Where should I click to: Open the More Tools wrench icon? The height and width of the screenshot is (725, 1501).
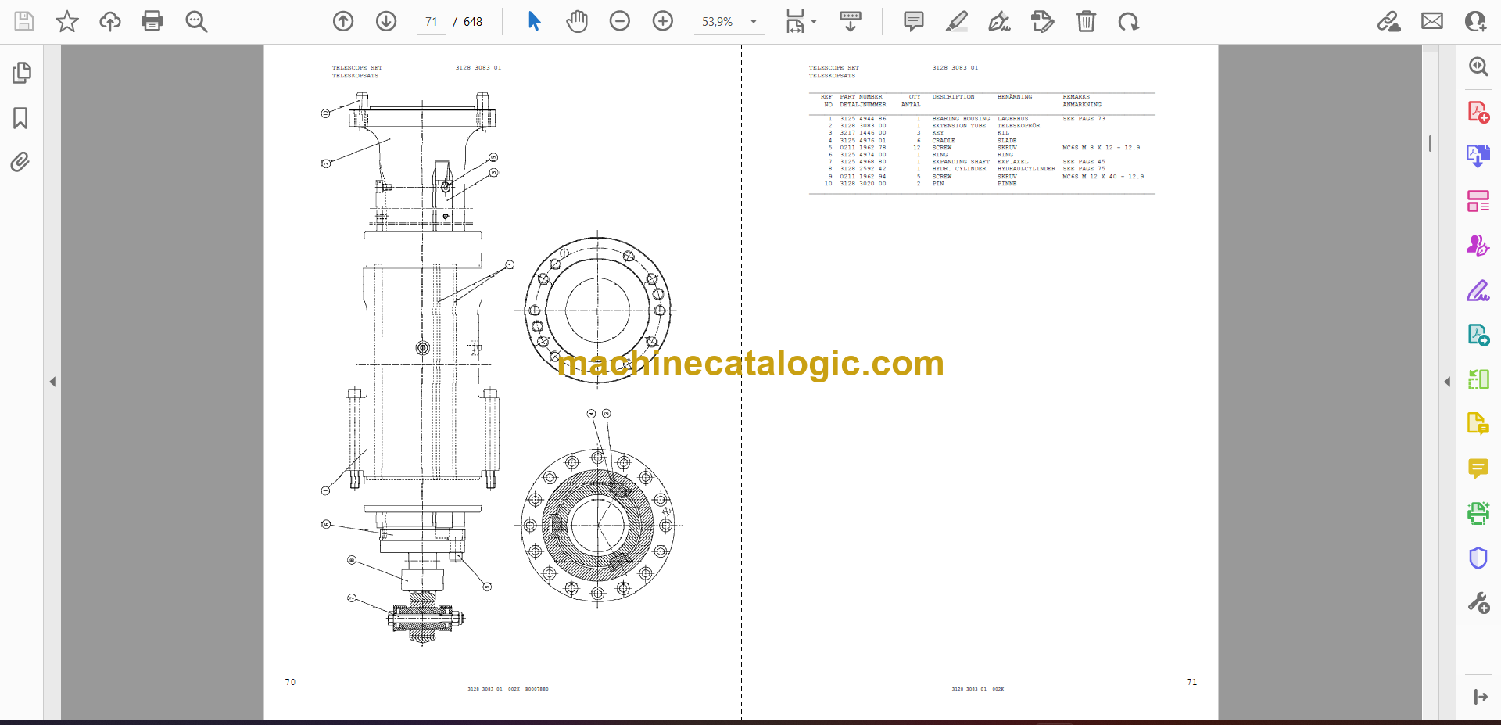[1478, 603]
